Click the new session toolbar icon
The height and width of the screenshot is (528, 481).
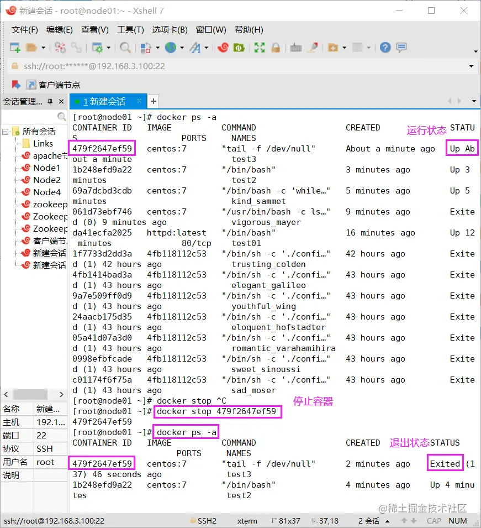(x=15, y=48)
